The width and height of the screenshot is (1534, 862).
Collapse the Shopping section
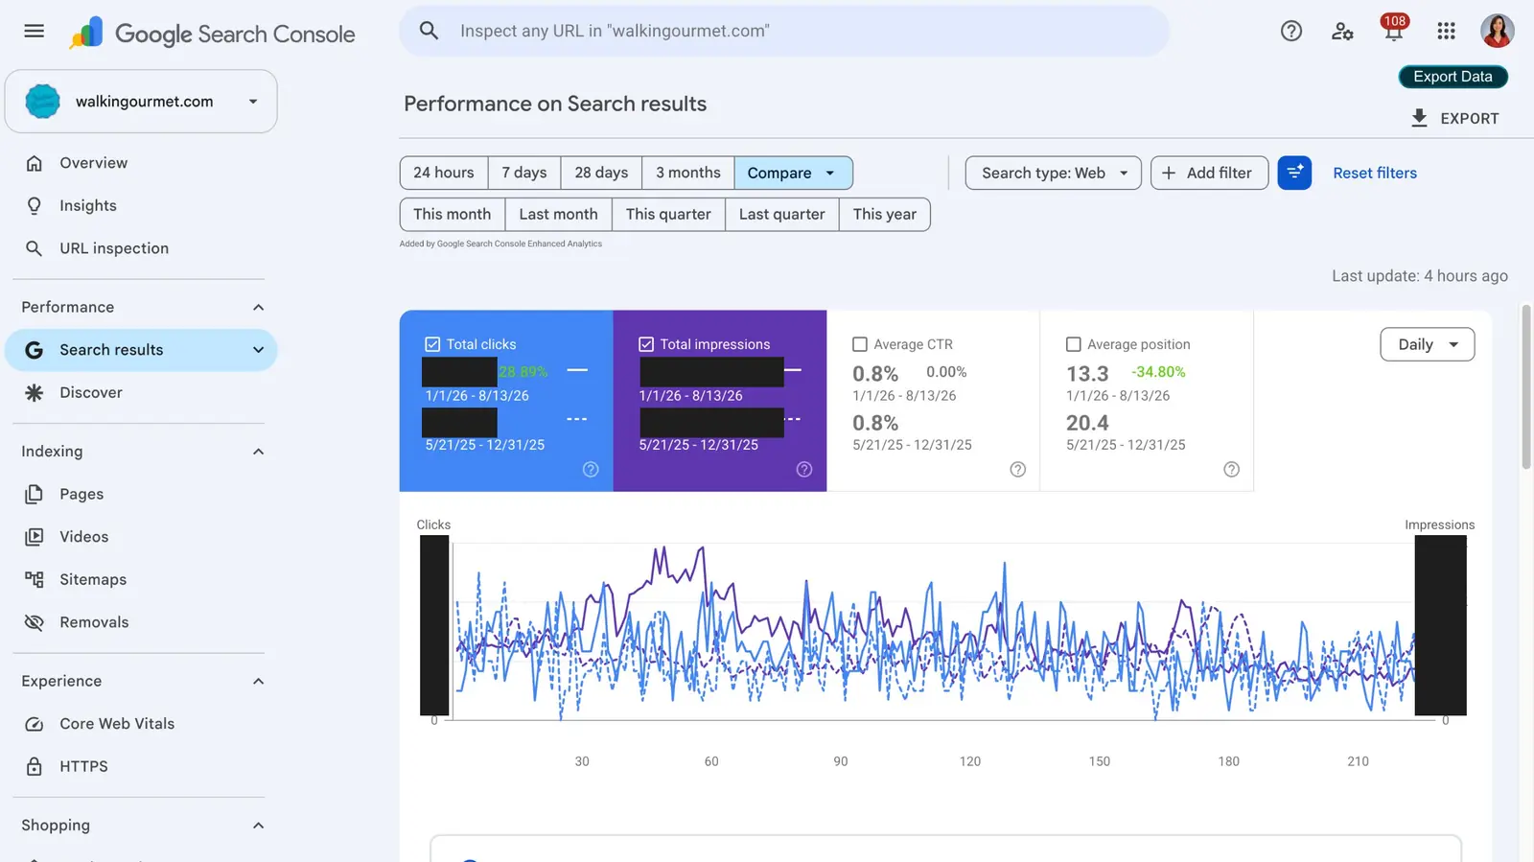258,826
